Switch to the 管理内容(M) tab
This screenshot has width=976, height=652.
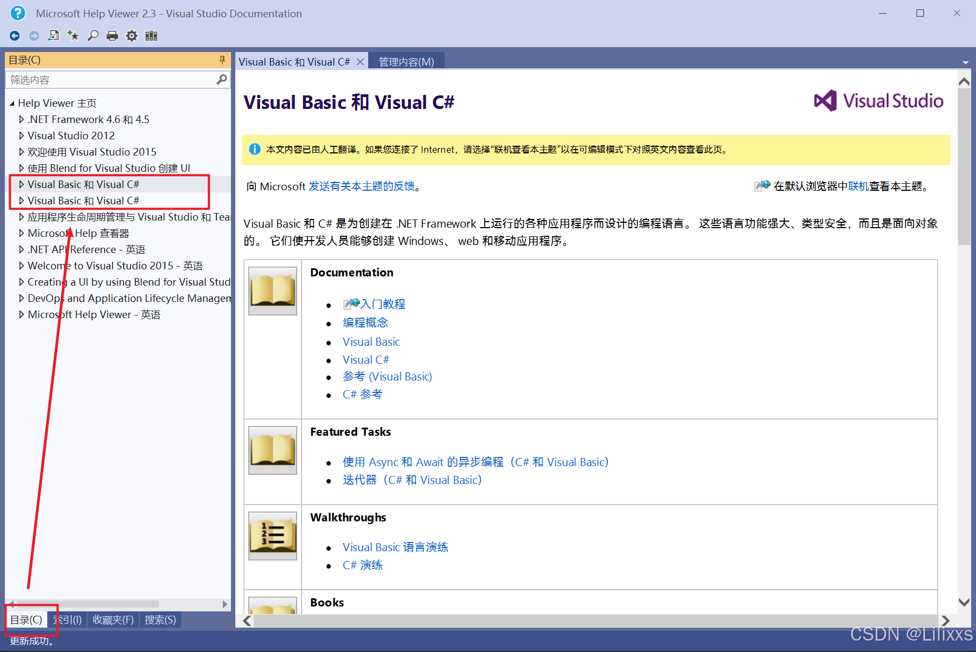tap(406, 62)
